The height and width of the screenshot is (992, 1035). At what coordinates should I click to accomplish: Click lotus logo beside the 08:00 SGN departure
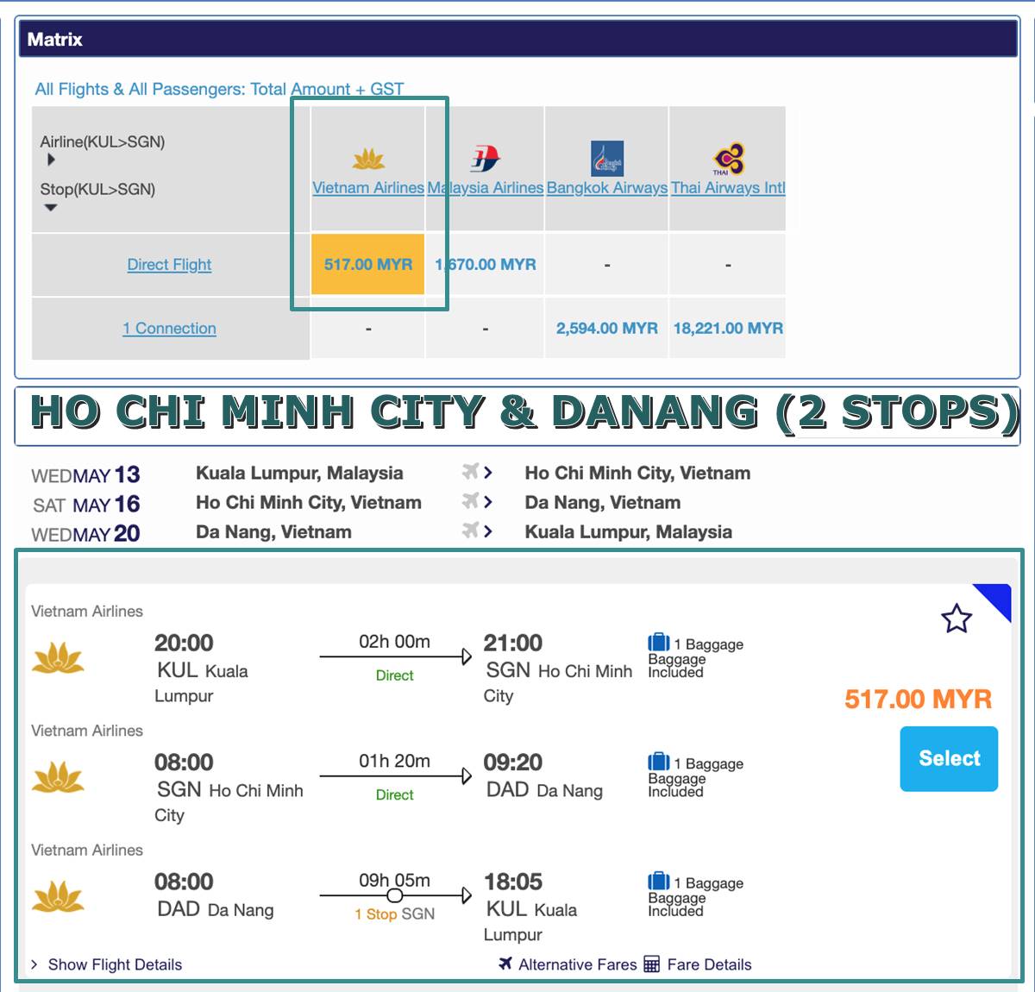coord(58,777)
